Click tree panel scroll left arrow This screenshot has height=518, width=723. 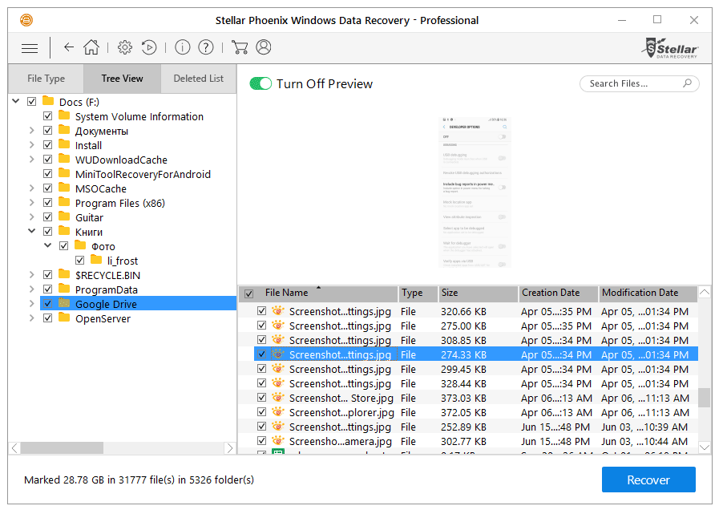(x=14, y=448)
